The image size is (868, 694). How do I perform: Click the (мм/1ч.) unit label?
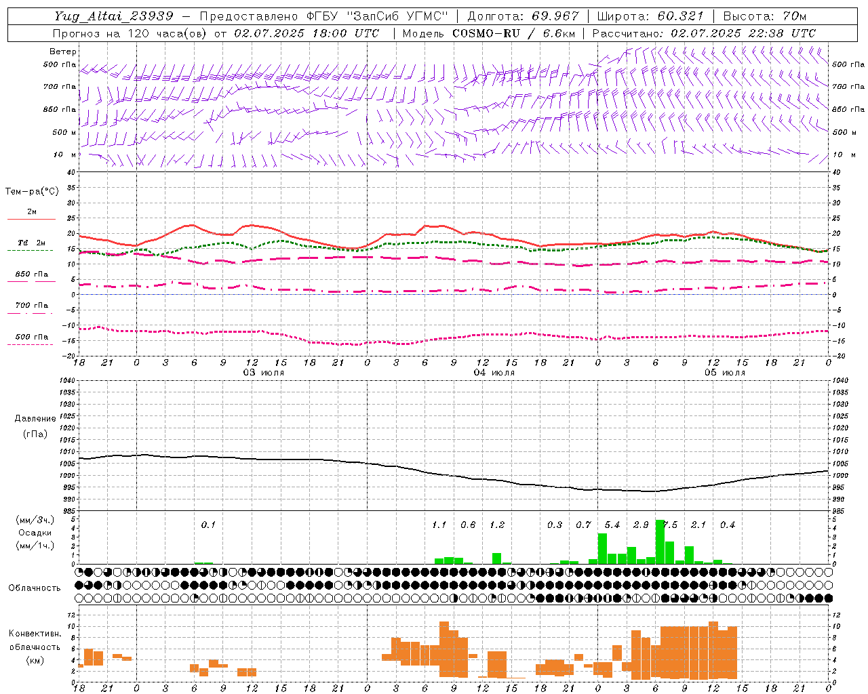click(35, 546)
